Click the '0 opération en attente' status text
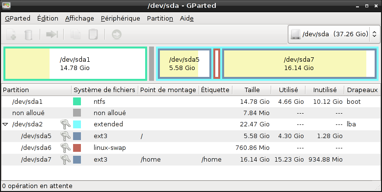The image size is (382, 192). tap(37, 186)
